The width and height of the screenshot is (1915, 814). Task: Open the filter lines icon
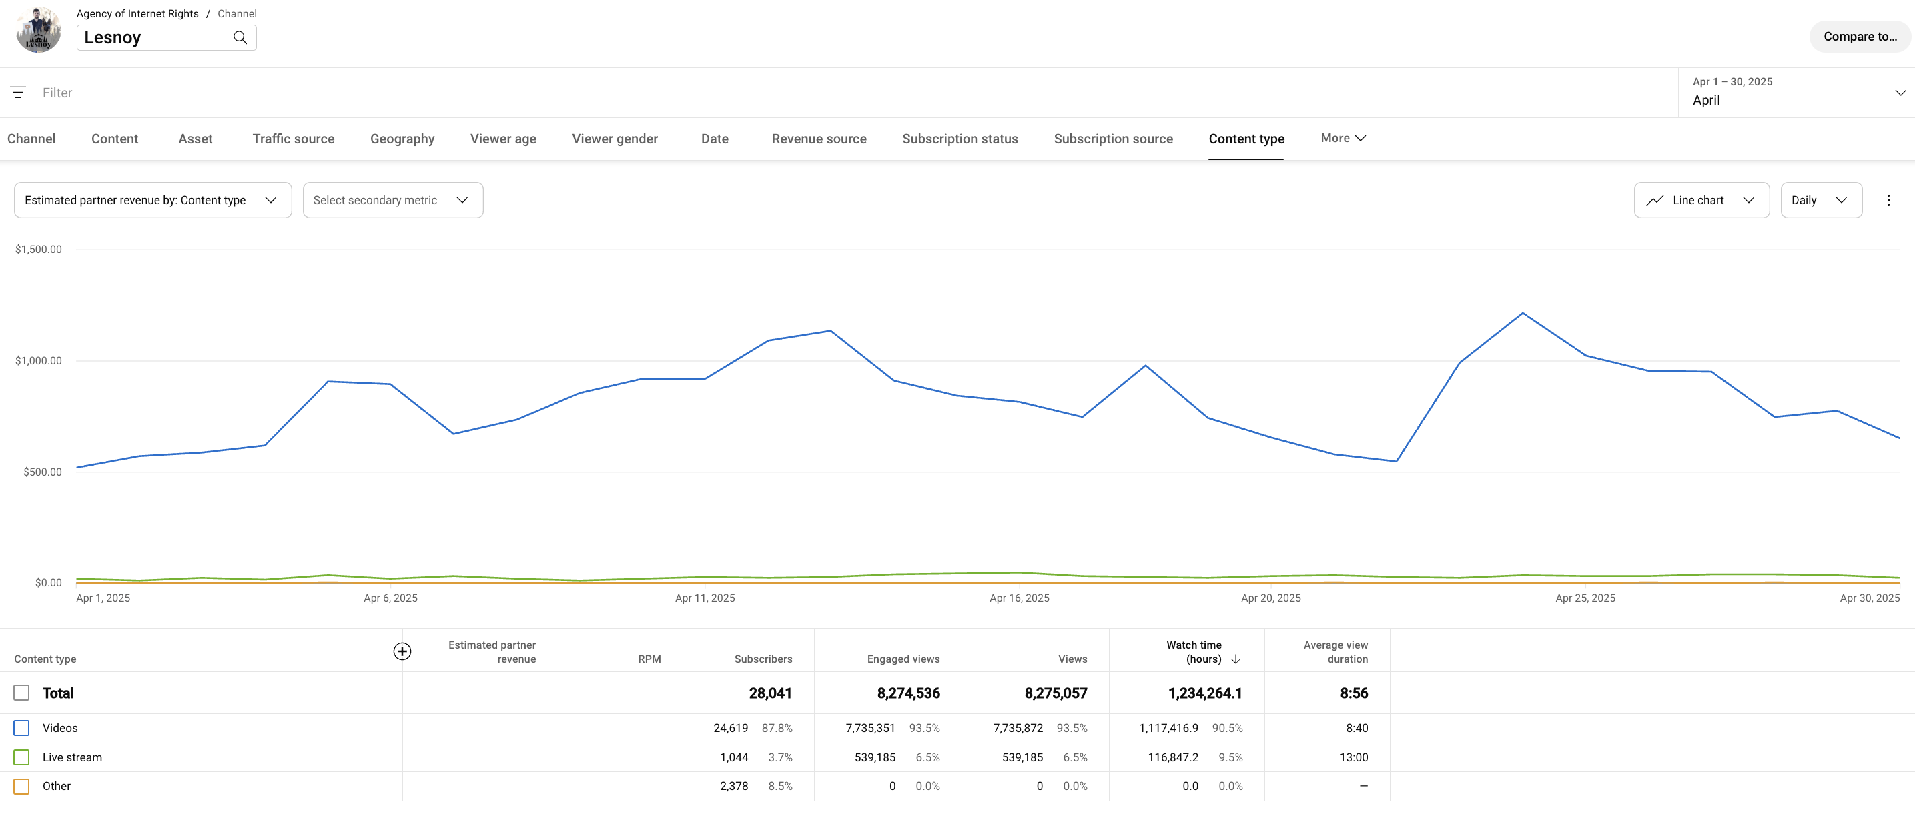coord(18,92)
